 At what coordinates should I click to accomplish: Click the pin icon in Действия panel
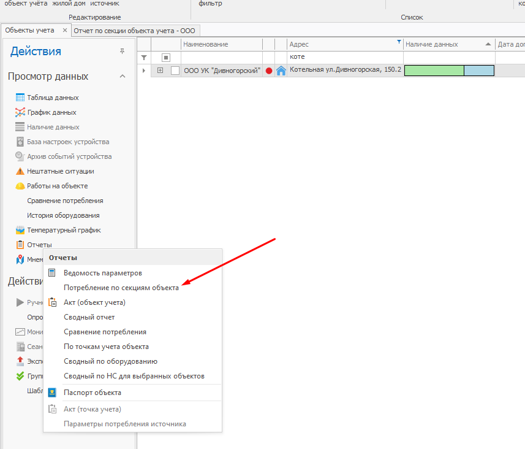click(122, 52)
